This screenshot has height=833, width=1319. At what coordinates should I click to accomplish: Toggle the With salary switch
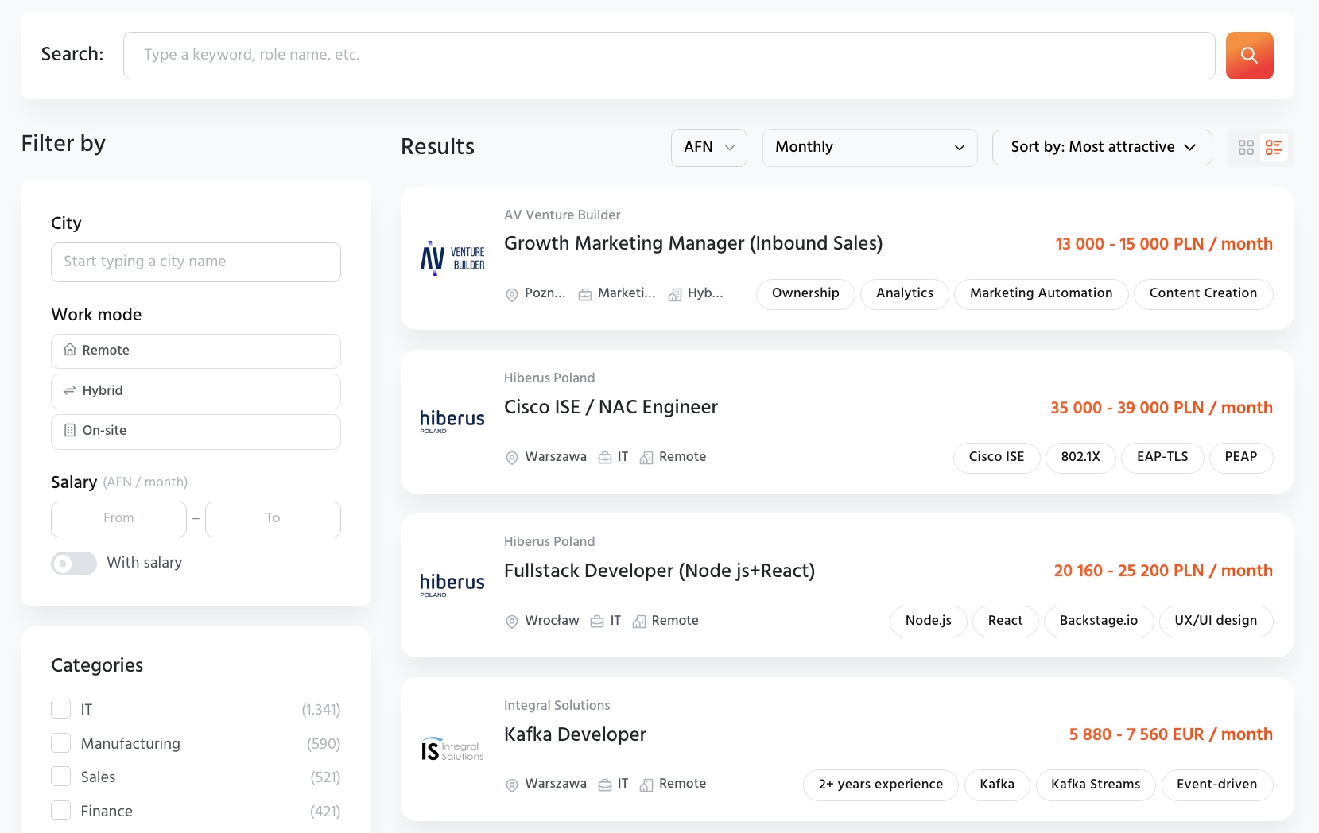pyautogui.click(x=74, y=564)
